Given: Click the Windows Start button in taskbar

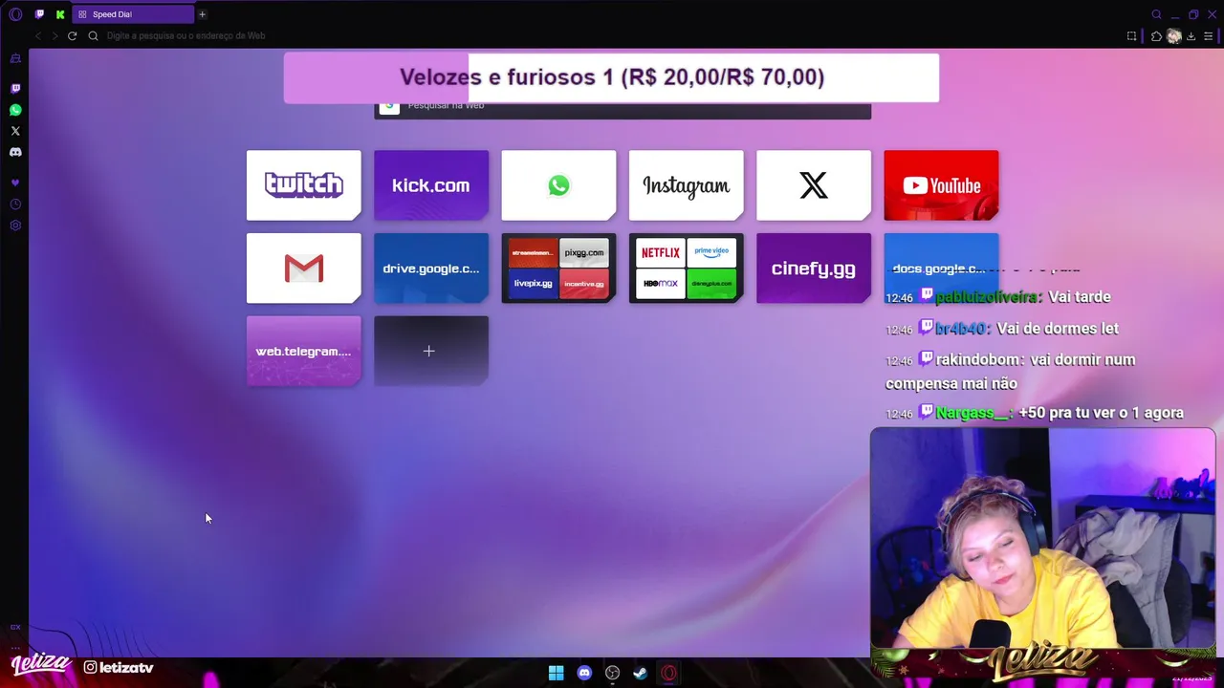Looking at the screenshot, I should pyautogui.click(x=556, y=673).
